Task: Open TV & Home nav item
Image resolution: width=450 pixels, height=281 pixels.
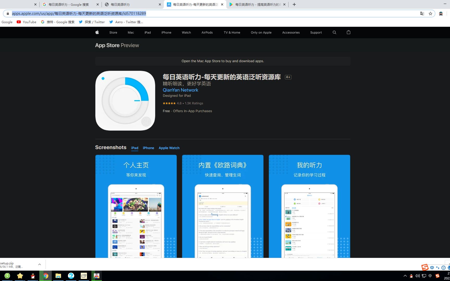Action: [232, 33]
